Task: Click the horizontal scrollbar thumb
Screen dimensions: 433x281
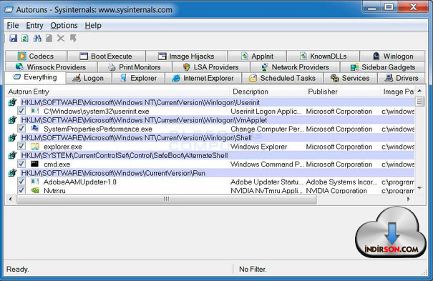Action: point(166,199)
